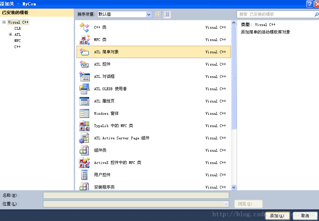Click the ATL 属性页 template icon

pos(84,101)
